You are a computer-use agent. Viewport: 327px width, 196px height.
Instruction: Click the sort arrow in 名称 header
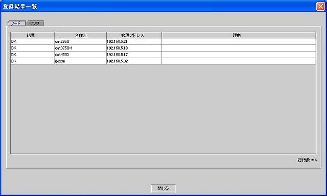coord(85,35)
